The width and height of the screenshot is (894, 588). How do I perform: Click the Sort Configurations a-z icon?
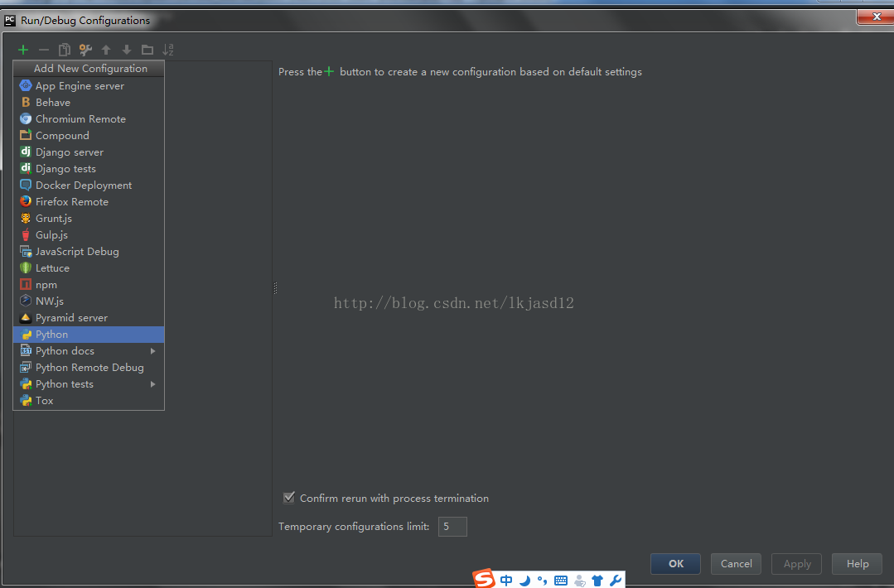click(x=167, y=51)
